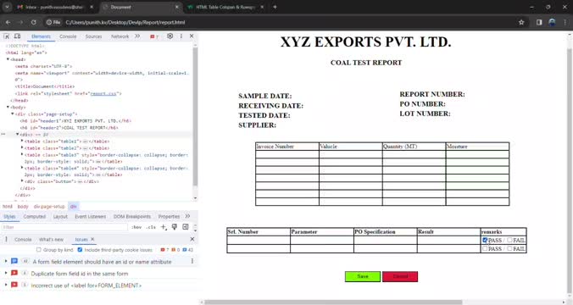573x305 pixels.
Task: Toggle the computed styles sidebar icon
Action: click(x=186, y=227)
